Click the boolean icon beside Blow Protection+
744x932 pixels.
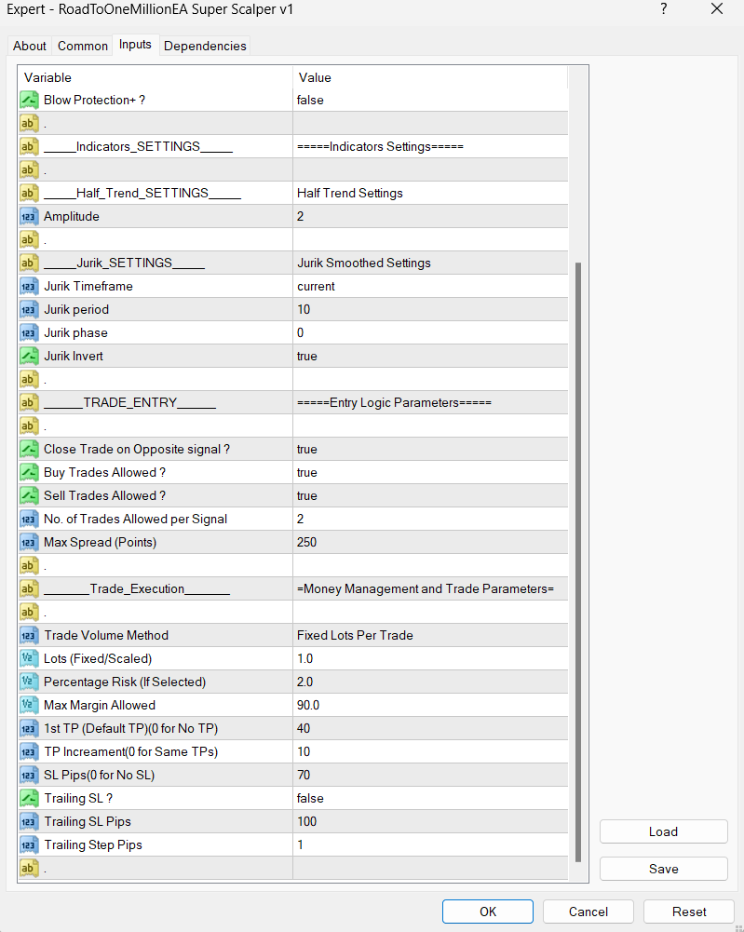click(29, 100)
